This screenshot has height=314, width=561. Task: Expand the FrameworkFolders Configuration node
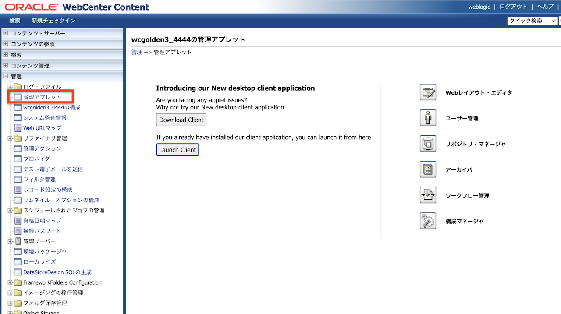[x=10, y=282]
